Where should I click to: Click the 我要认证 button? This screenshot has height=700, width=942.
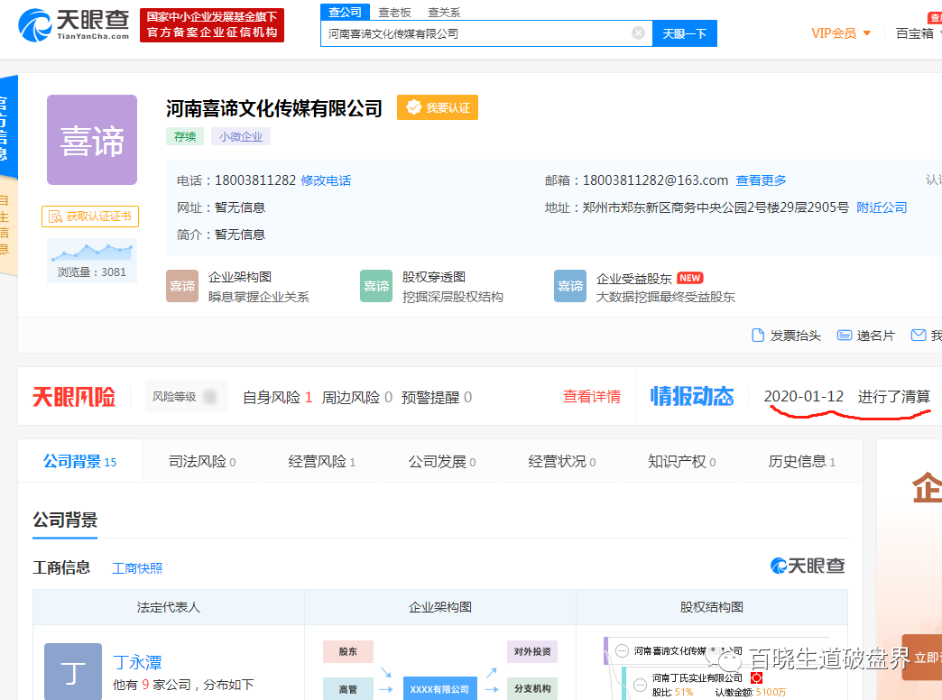point(438,107)
